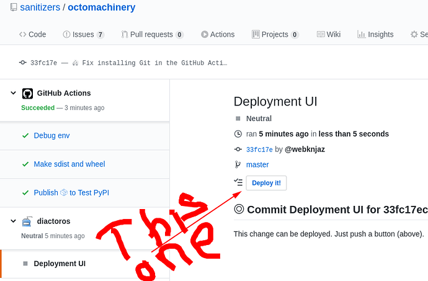
Task: Open the sanitizers owner link
Action: pyautogui.click(x=40, y=7)
